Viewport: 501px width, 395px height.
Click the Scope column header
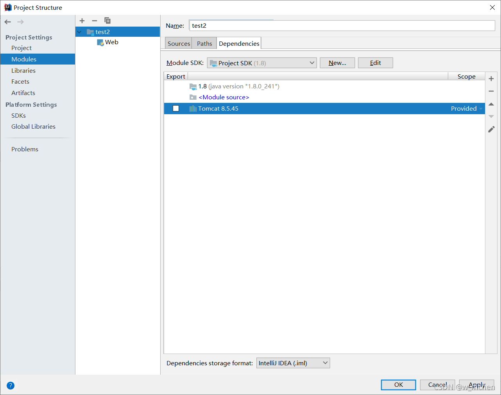coord(467,77)
